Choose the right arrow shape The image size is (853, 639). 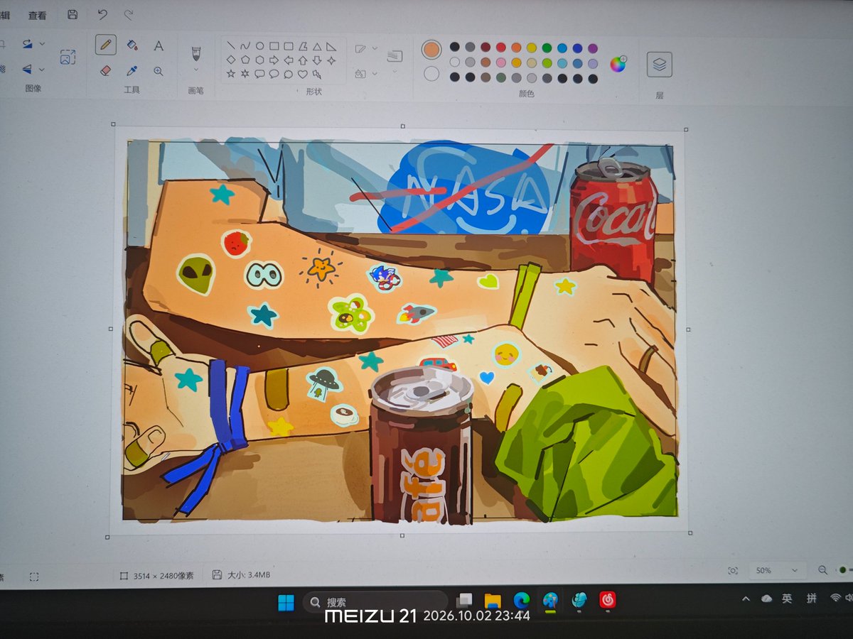(x=274, y=60)
